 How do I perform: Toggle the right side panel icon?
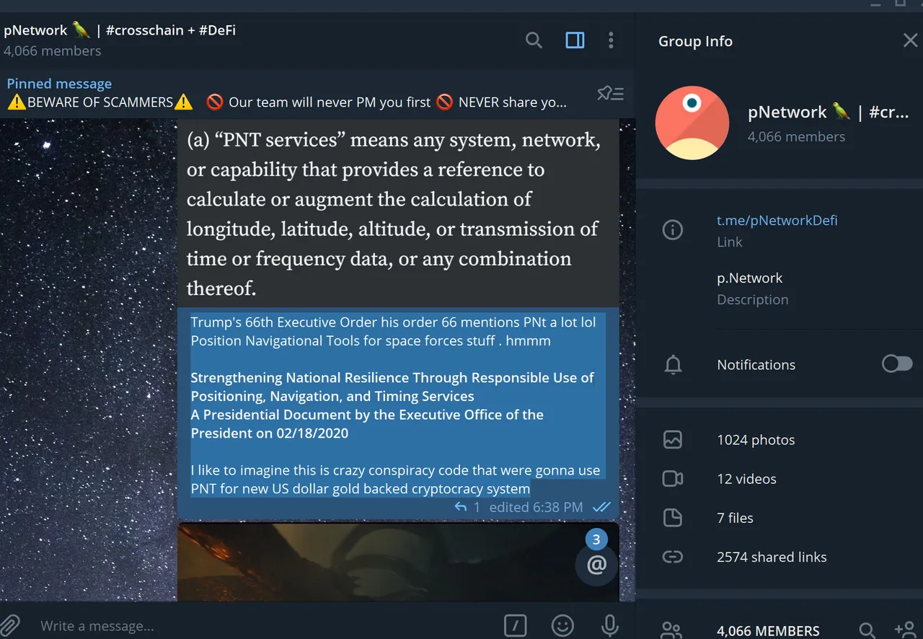(575, 40)
